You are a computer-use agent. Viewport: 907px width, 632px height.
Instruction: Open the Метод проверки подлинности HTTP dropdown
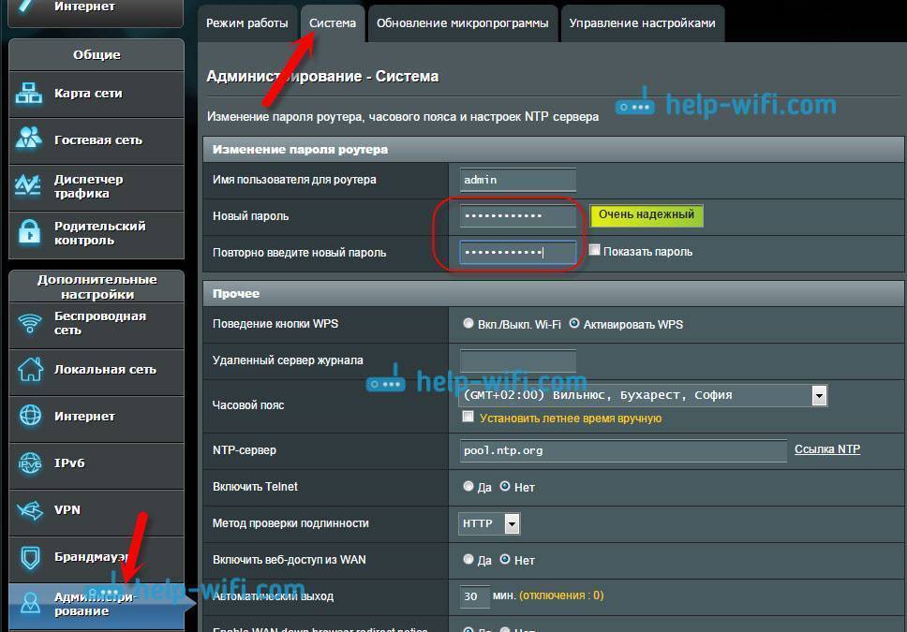[512, 523]
